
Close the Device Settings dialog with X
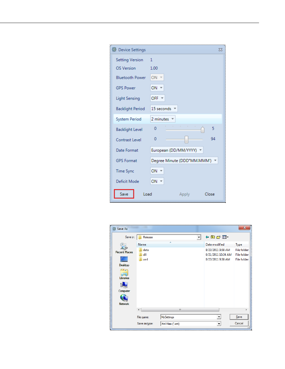(x=220, y=50)
